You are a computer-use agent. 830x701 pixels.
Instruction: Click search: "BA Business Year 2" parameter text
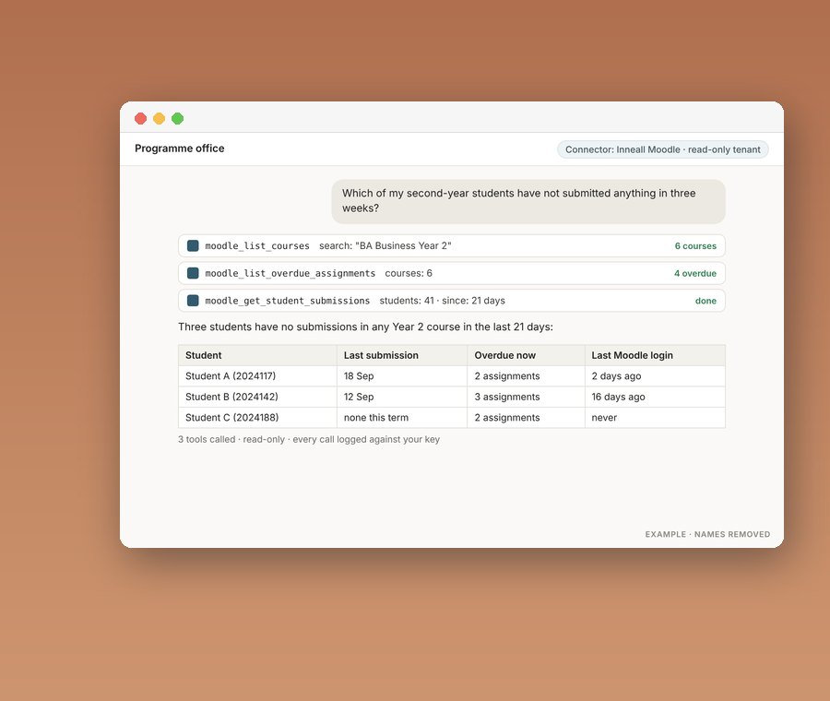pos(385,245)
